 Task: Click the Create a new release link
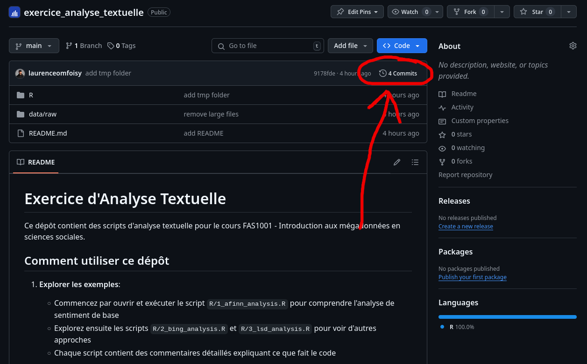pyautogui.click(x=465, y=226)
